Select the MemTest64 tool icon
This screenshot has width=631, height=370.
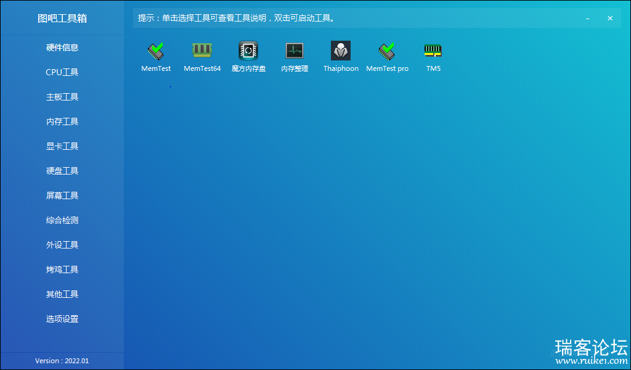pyautogui.click(x=202, y=51)
